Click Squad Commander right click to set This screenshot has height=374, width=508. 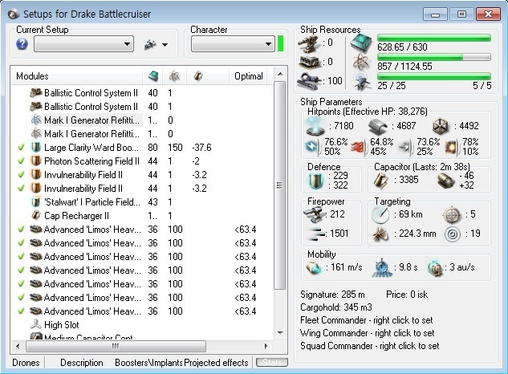[x=370, y=346]
